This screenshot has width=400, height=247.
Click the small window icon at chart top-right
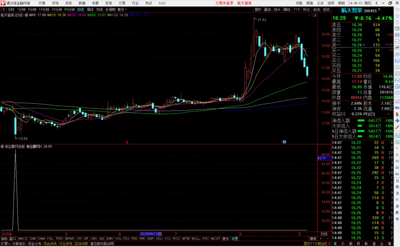[314, 15]
